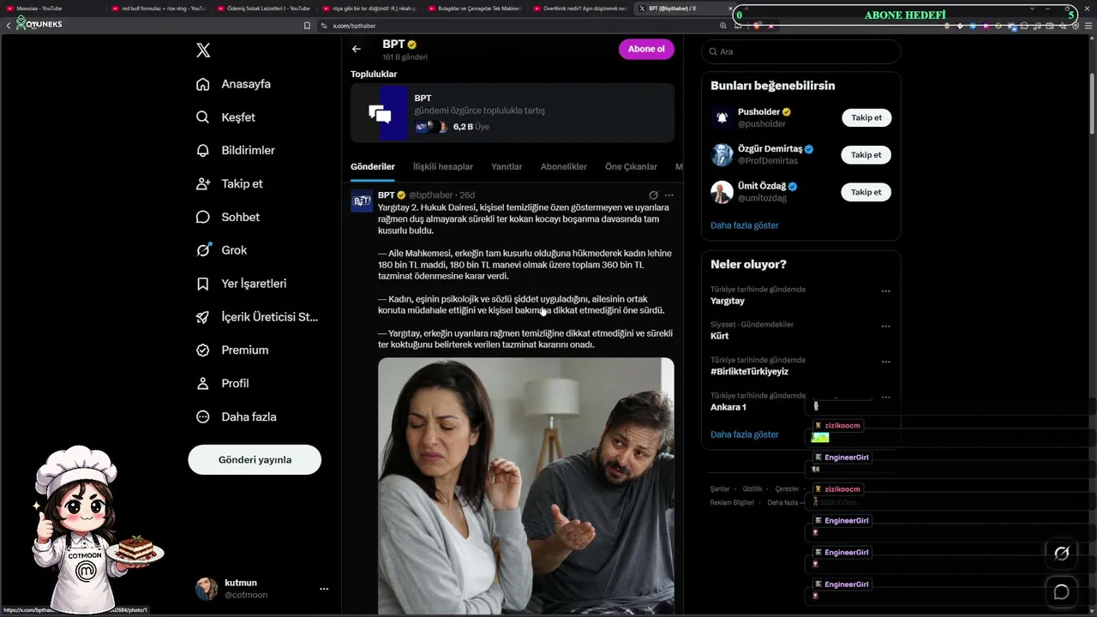Open the Sohbet chat bubble icon
Viewport: 1097px width, 617px height.
pos(203,218)
